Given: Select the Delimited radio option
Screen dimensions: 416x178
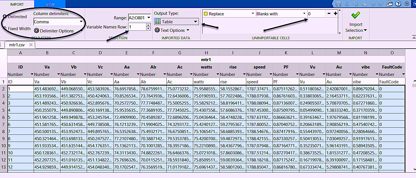Looking at the screenshot, I should pyautogui.click(x=15, y=17).
